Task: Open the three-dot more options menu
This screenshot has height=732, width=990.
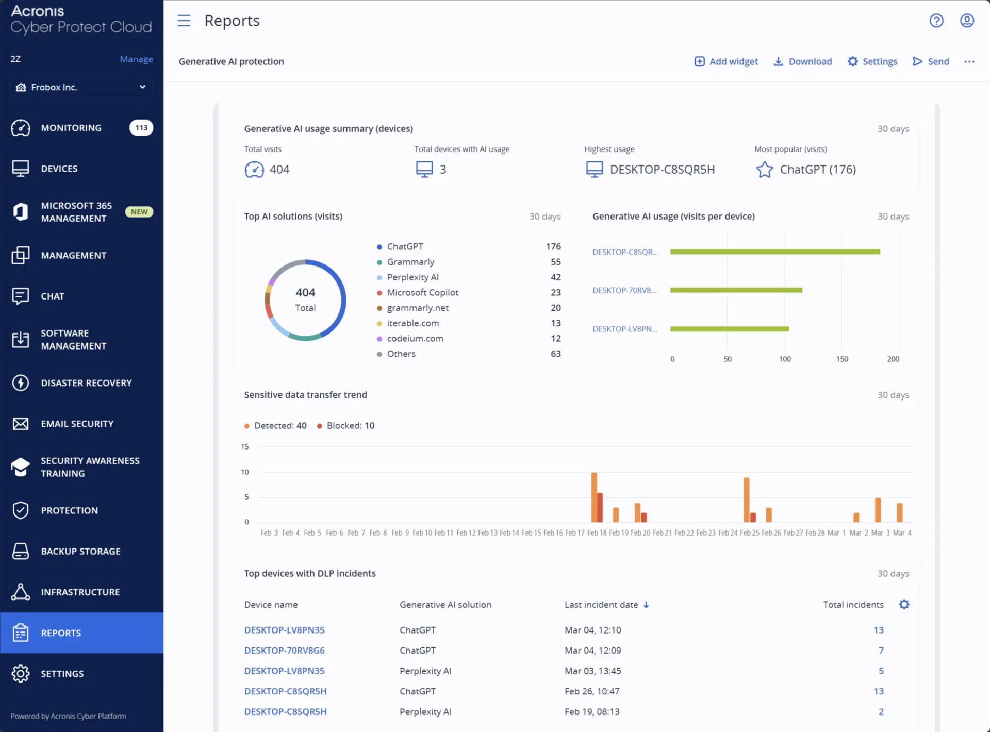Action: tap(969, 61)
